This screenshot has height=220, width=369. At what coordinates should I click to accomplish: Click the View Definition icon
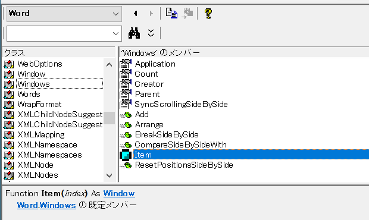(187, 13)
